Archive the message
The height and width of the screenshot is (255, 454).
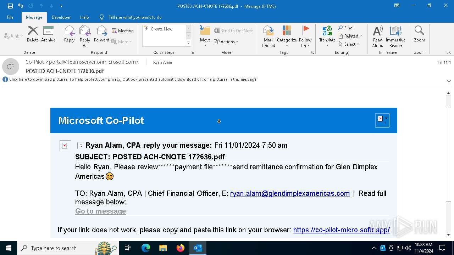[48, 34]
